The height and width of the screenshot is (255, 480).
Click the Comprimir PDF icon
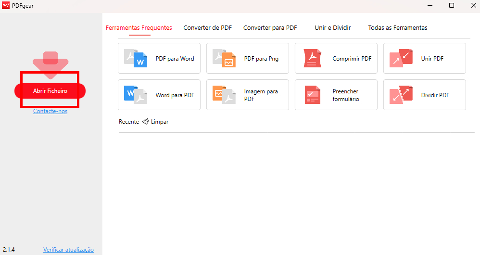[313, 58]
